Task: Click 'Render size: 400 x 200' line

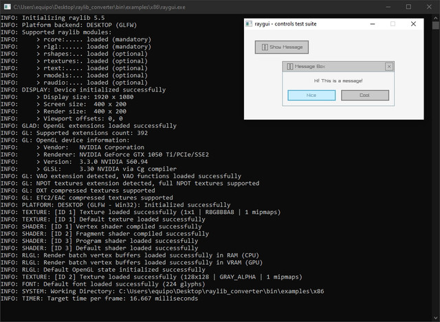Action: [63, 111]
